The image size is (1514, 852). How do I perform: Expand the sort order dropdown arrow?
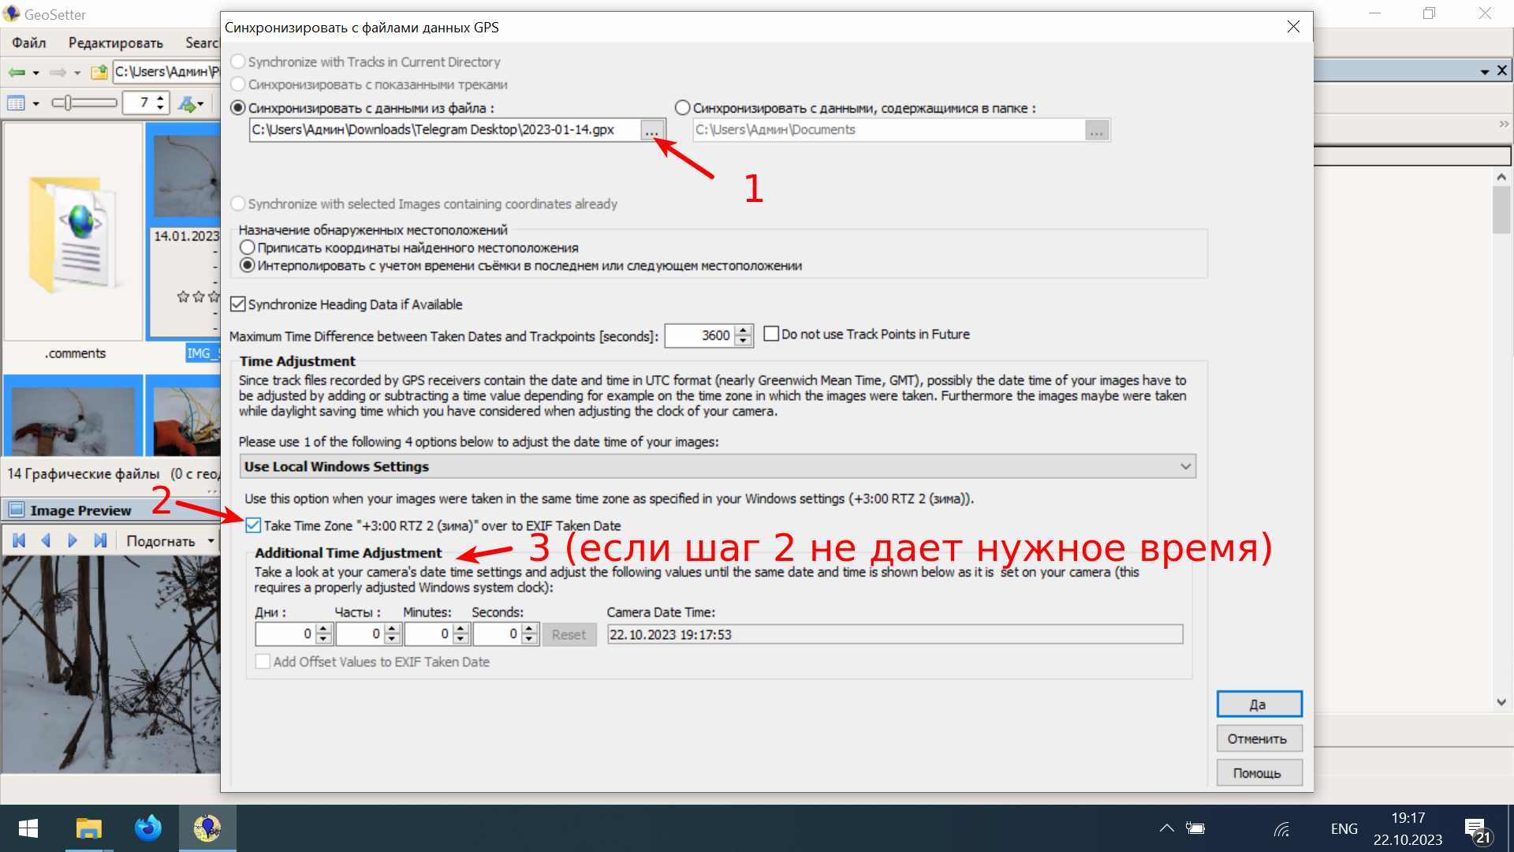click(201, 103)
